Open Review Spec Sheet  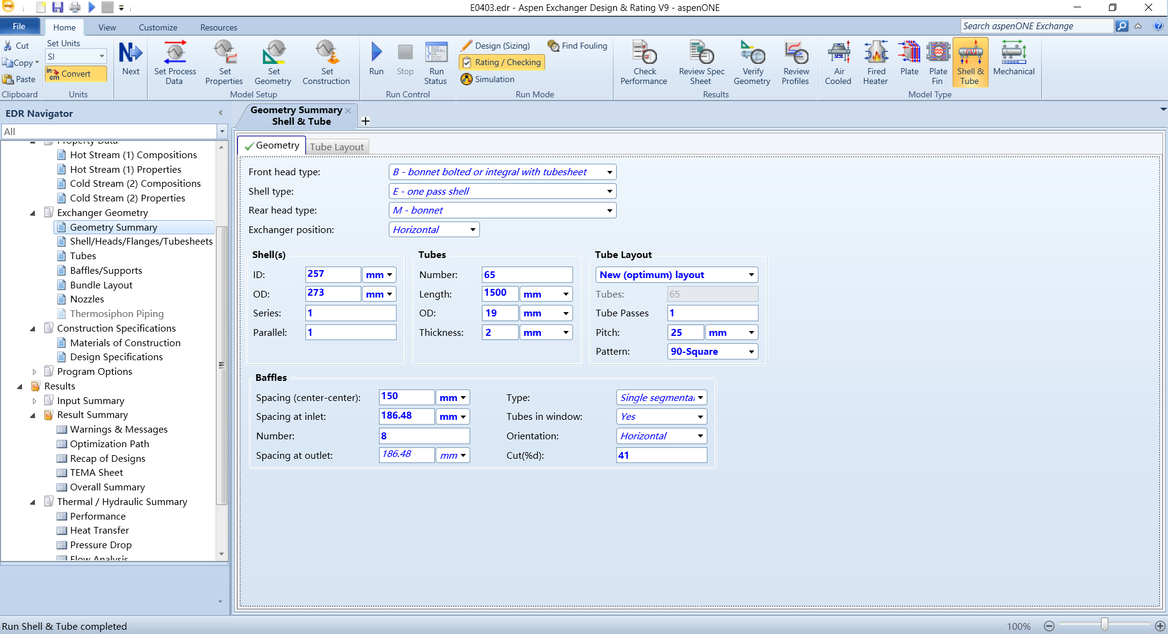(x=701, y=63)
